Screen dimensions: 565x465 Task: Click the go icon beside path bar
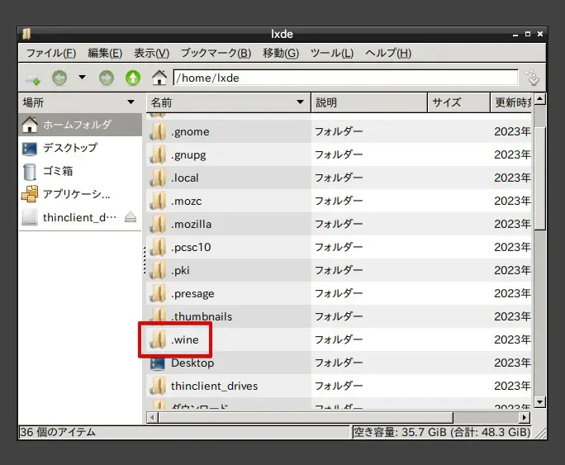533,78
